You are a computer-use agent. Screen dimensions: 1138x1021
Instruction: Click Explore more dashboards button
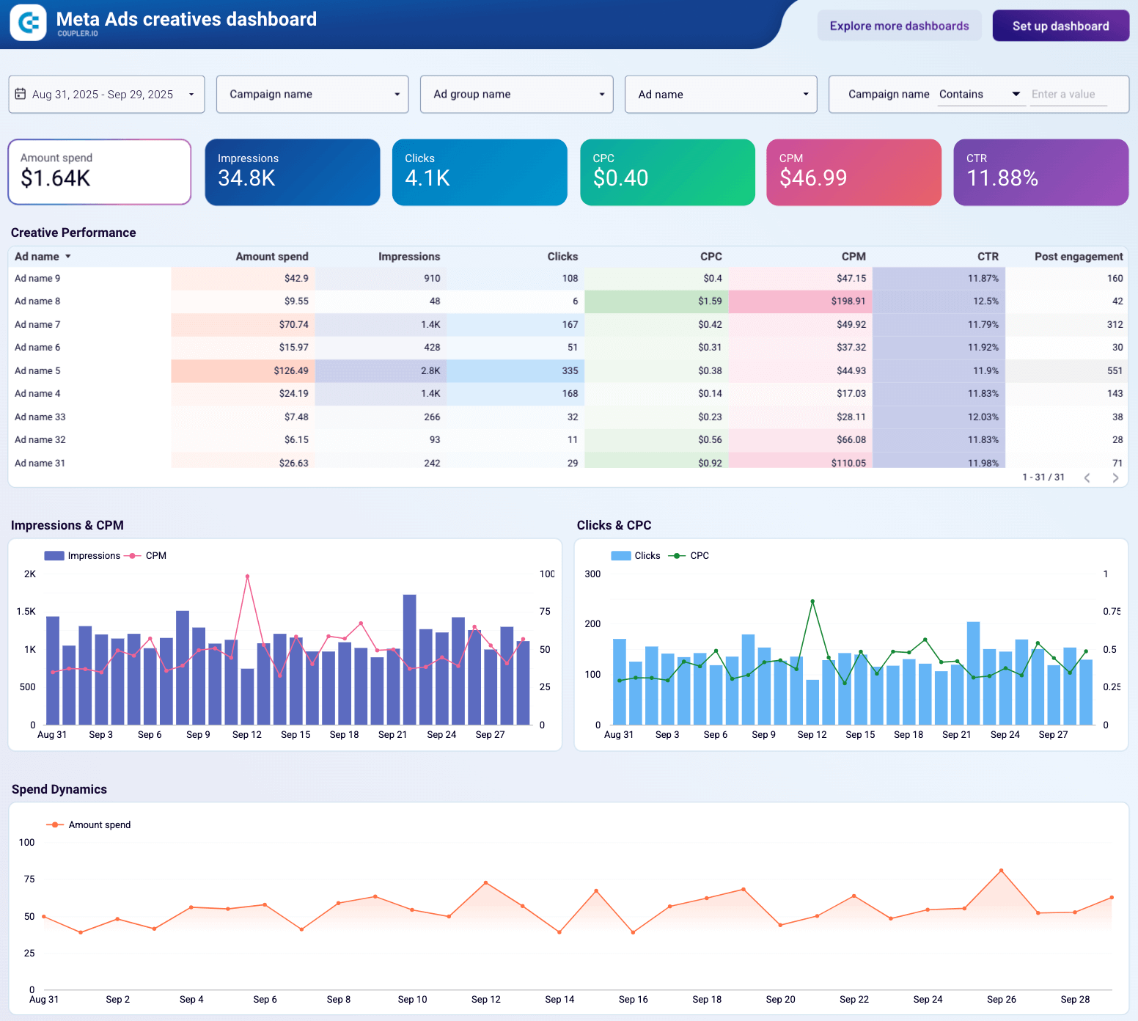pyautogui.click(x=899, y=26)
